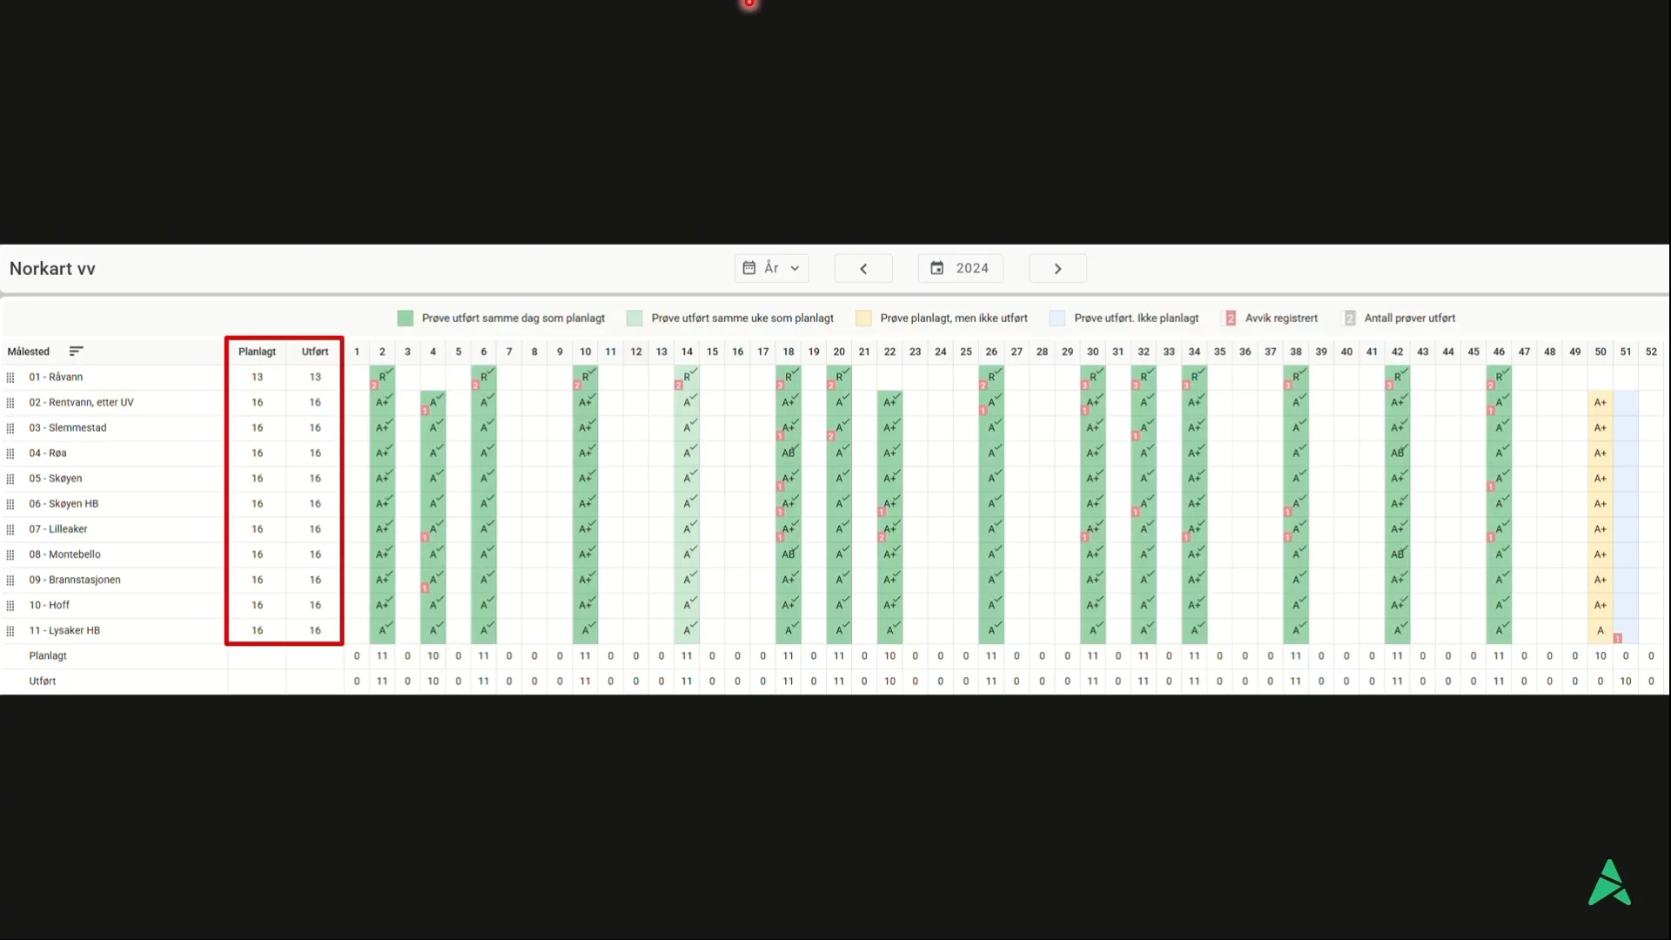Click the drag handle for 11 - Lysaker HB

tap(10, 631)
